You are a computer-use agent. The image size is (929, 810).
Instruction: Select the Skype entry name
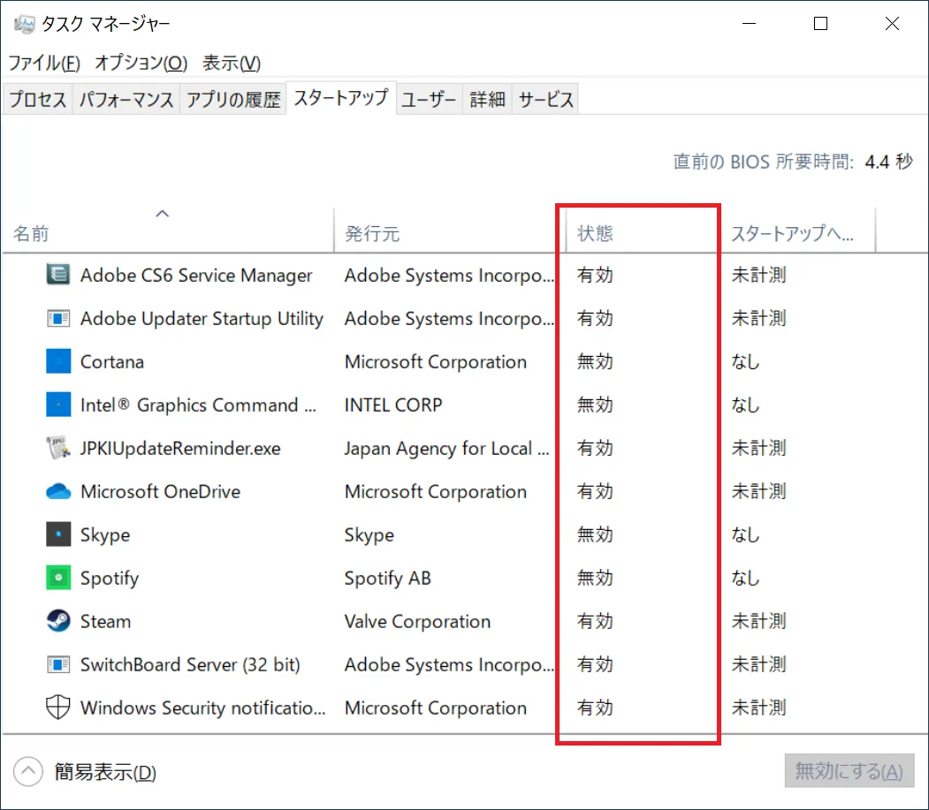pos(105,535)
